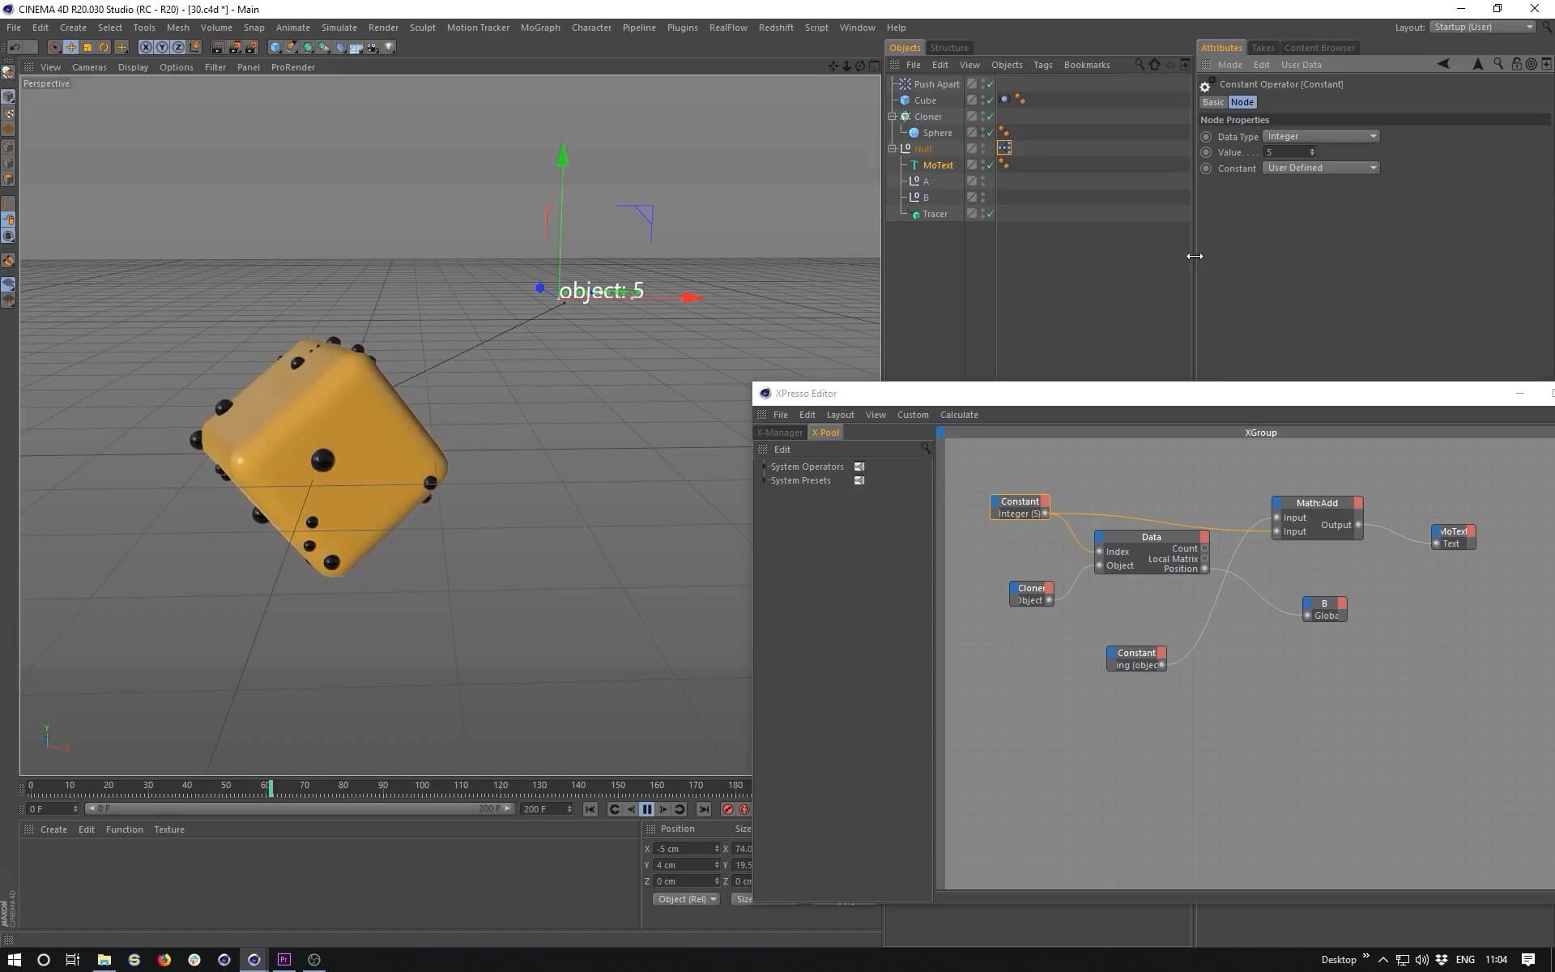Click the Scale tool icon
The height and width of the screenshot is (972, 1555).
87,48
